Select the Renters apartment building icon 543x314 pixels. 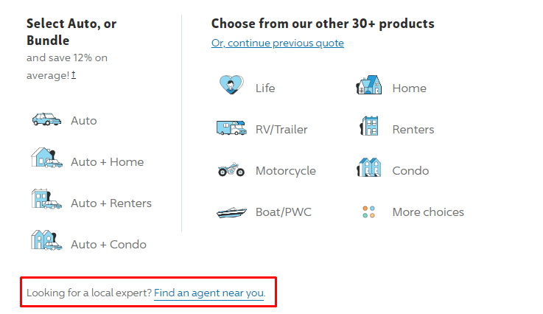(x=369, y=126)
